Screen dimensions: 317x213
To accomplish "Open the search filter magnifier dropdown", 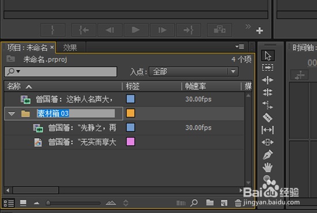I will pos(14,71).
